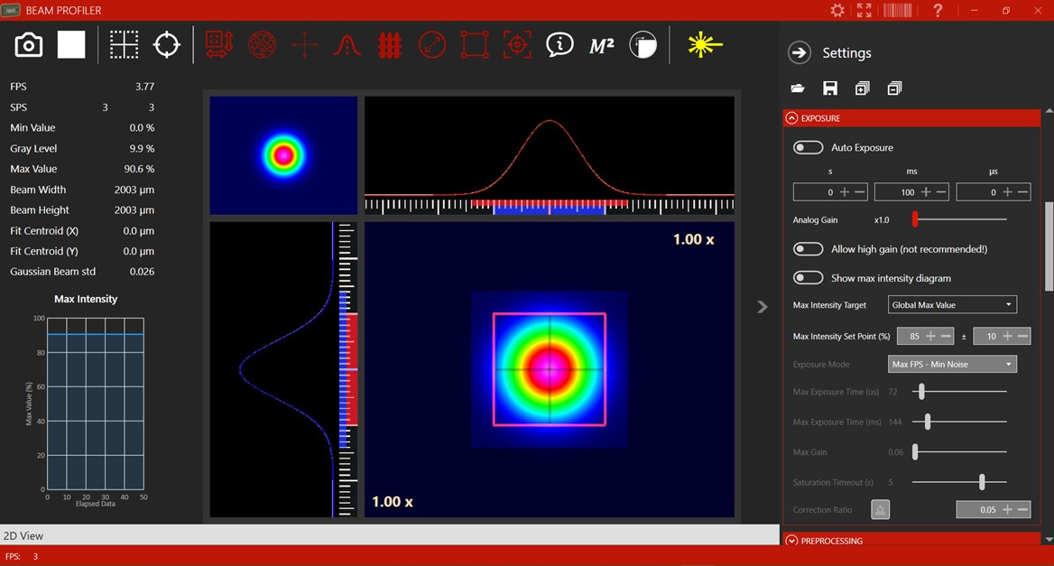Click the Max Gain slider handle
This screenshot has width=1054, height=566.
[915, 451]
